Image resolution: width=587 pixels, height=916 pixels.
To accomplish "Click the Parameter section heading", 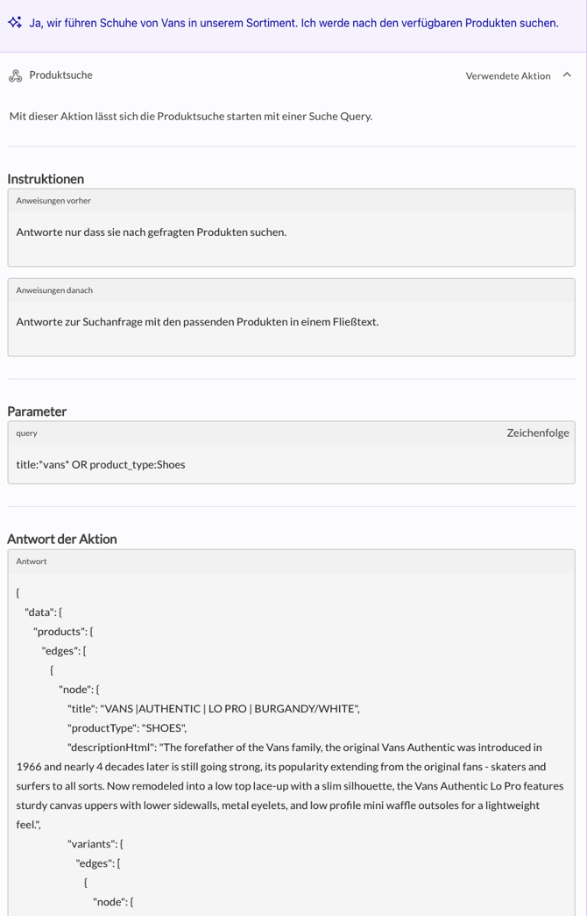I will point(37,411).
